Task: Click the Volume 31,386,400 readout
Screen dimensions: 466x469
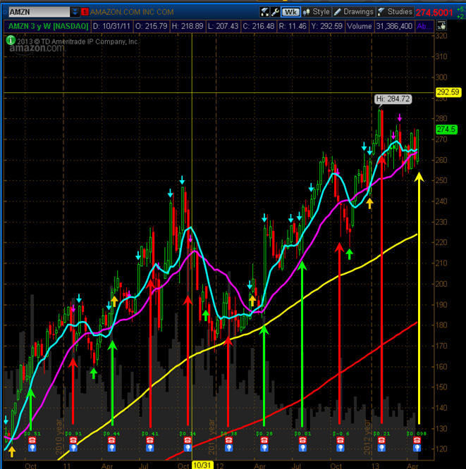Action: 379,26
